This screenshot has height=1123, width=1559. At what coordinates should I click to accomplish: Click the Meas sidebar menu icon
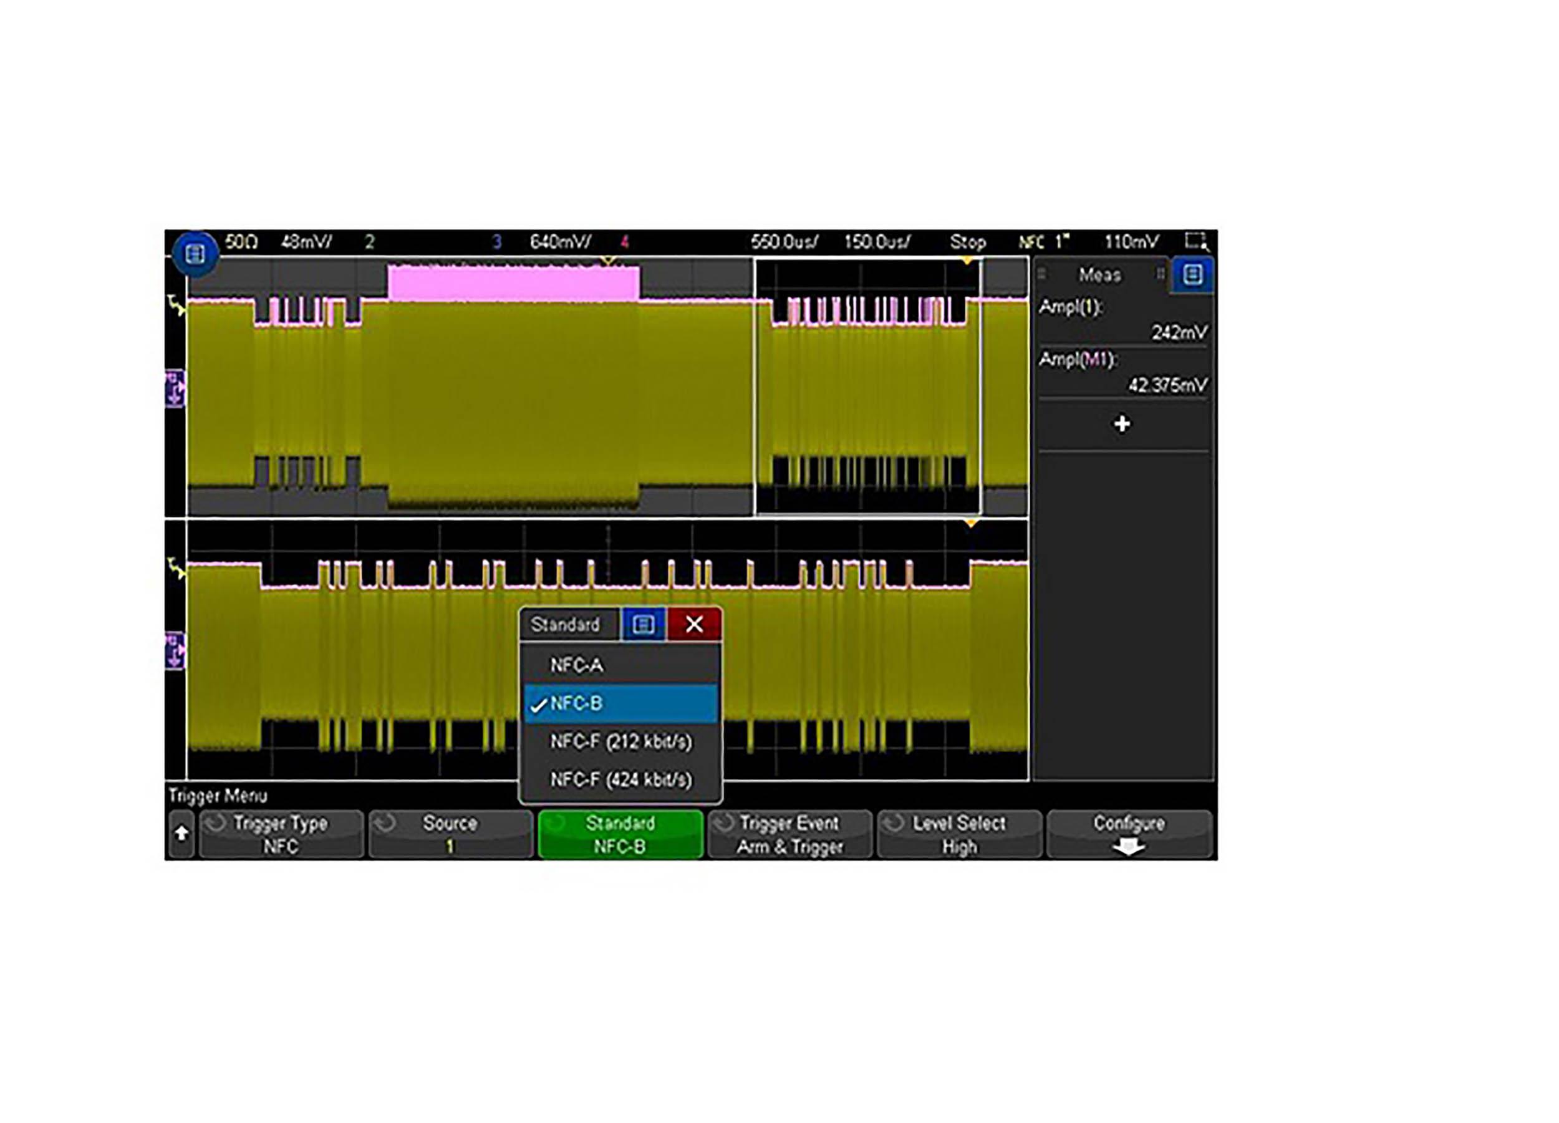tap(1192, 274)
